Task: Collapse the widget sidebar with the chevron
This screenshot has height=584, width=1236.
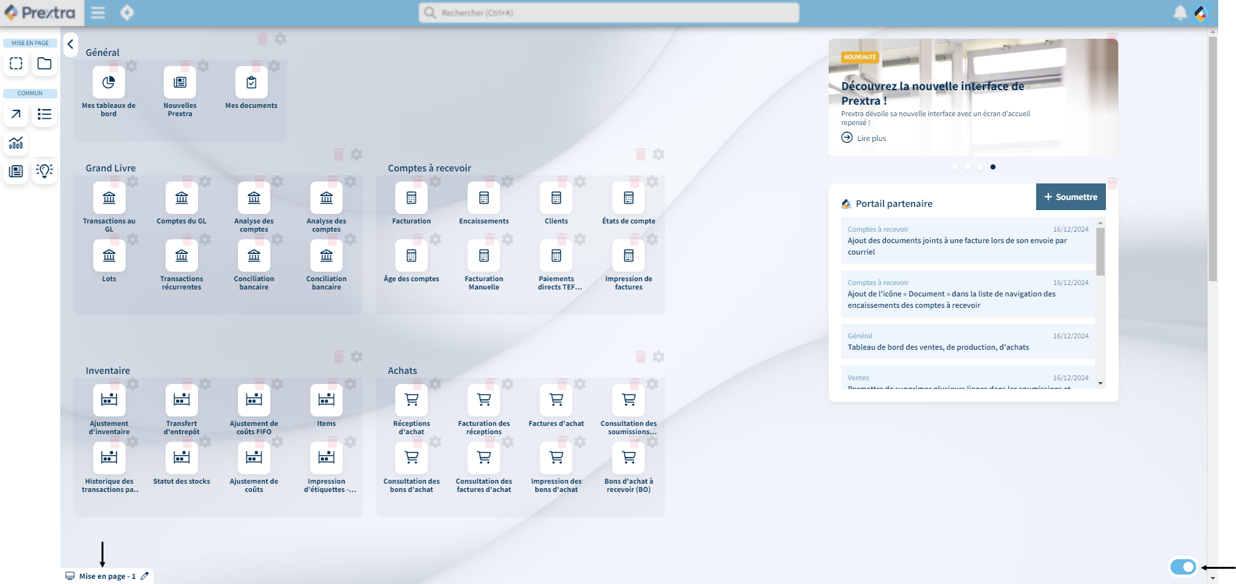Action: click(x=70, y=44)
